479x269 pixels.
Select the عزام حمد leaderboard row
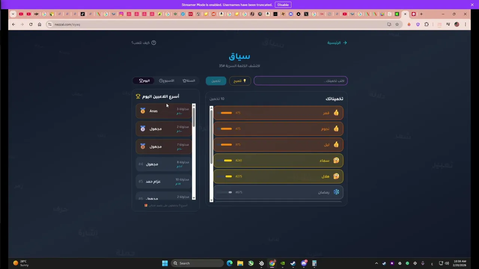pos(164,182)
